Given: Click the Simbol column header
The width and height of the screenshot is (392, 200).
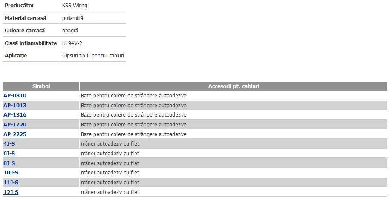Looking at the screenshot, I should (41, 86).
